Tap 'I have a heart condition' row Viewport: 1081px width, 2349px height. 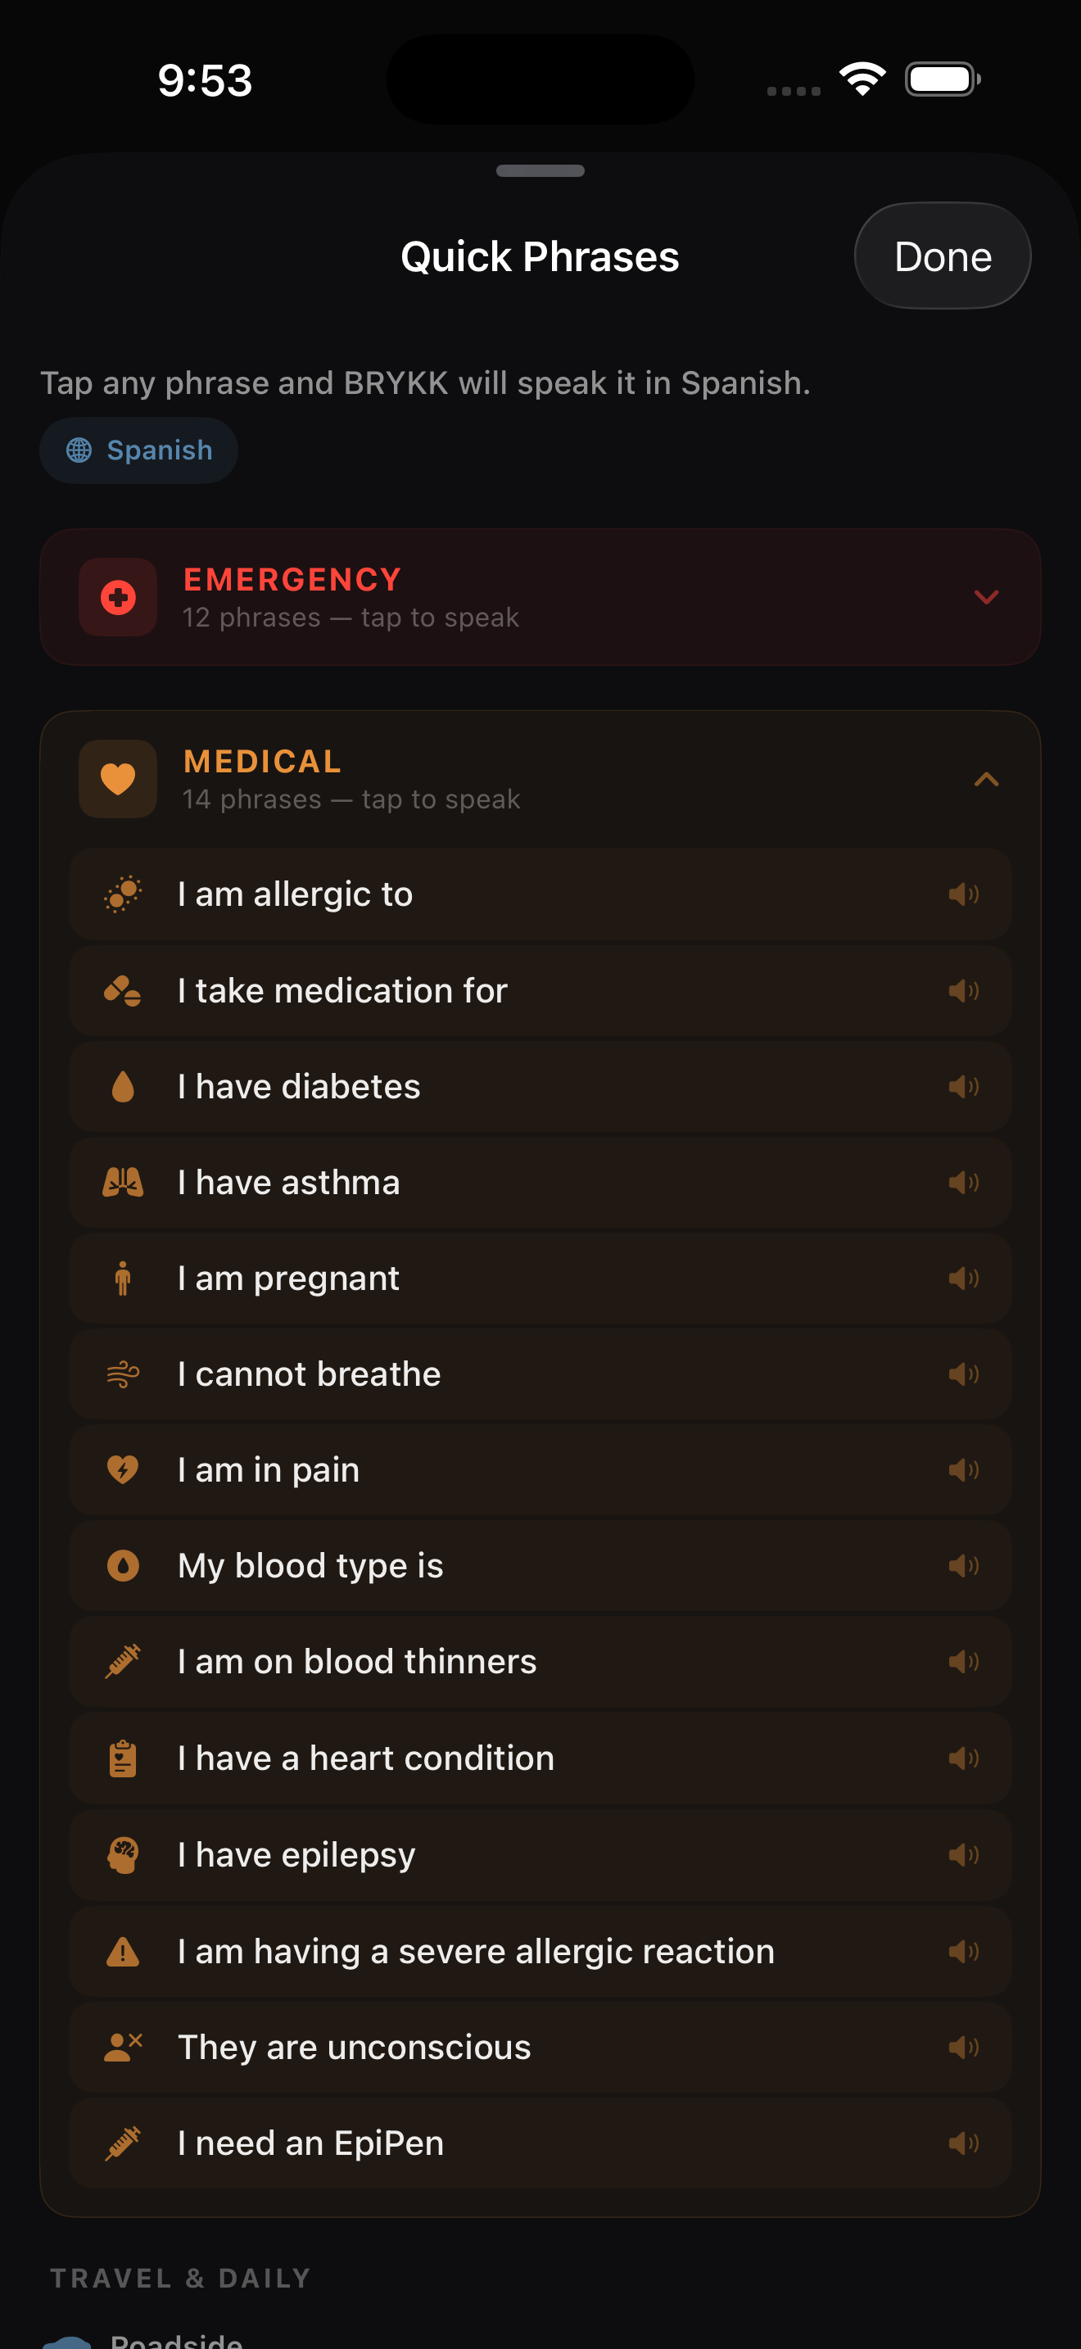point(540,1758)
